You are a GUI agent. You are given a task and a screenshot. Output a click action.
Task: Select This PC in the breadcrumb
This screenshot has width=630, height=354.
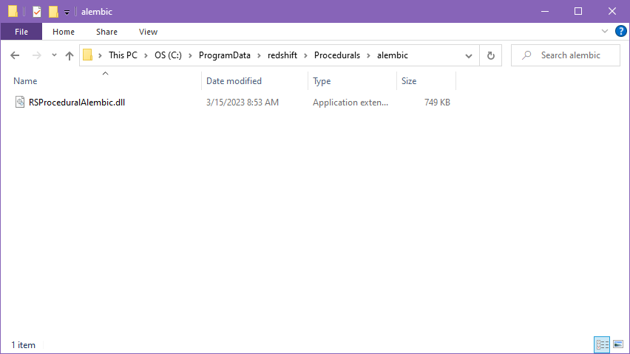123,55
